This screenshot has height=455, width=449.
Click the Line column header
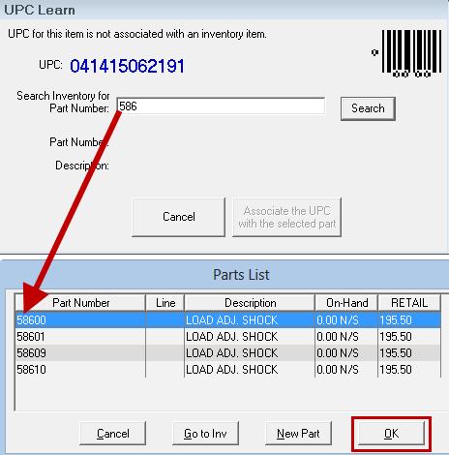point(165,303)
